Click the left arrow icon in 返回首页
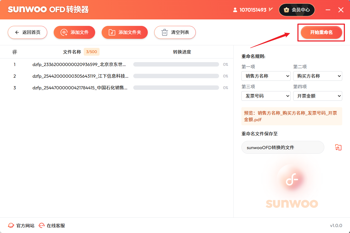The height and width of the screenshot is (233, 350). pyautogui.click(x=17, y=32)
